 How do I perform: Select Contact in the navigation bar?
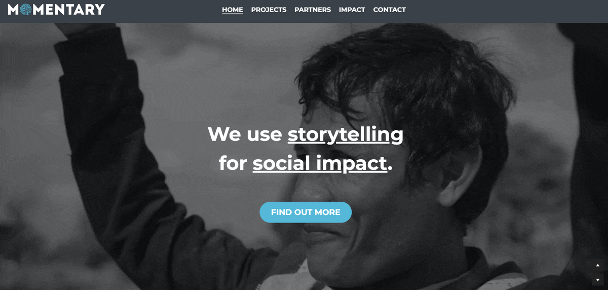pos(389,10)
